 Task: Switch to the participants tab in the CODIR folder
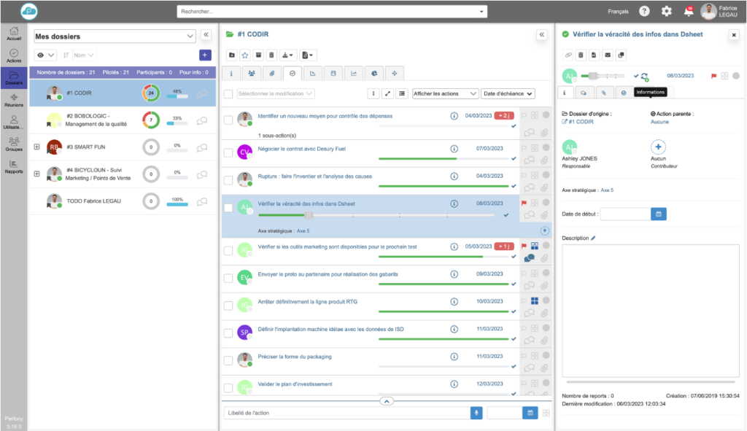coord(252,73)
